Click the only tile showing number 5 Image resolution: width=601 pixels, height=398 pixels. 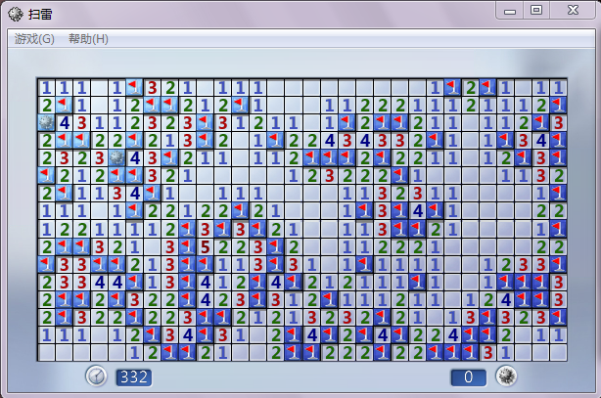206,247
